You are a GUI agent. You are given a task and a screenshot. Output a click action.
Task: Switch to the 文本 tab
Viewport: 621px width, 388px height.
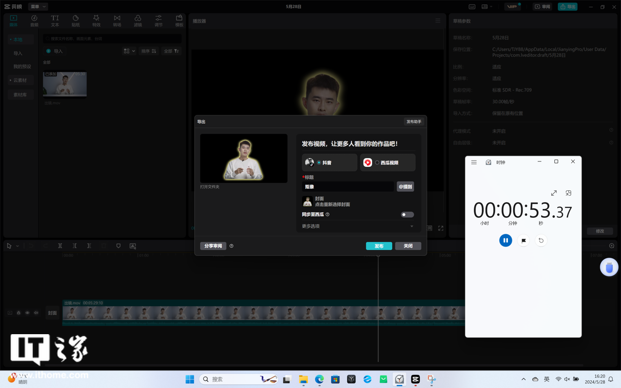55,21
